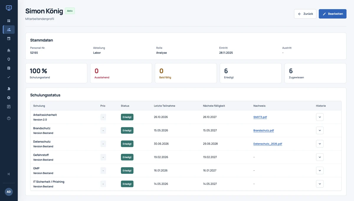Expand history for the Arbeitssicherheit row
The width and height of the screenshot is (354, 201).
pos(320,117)
